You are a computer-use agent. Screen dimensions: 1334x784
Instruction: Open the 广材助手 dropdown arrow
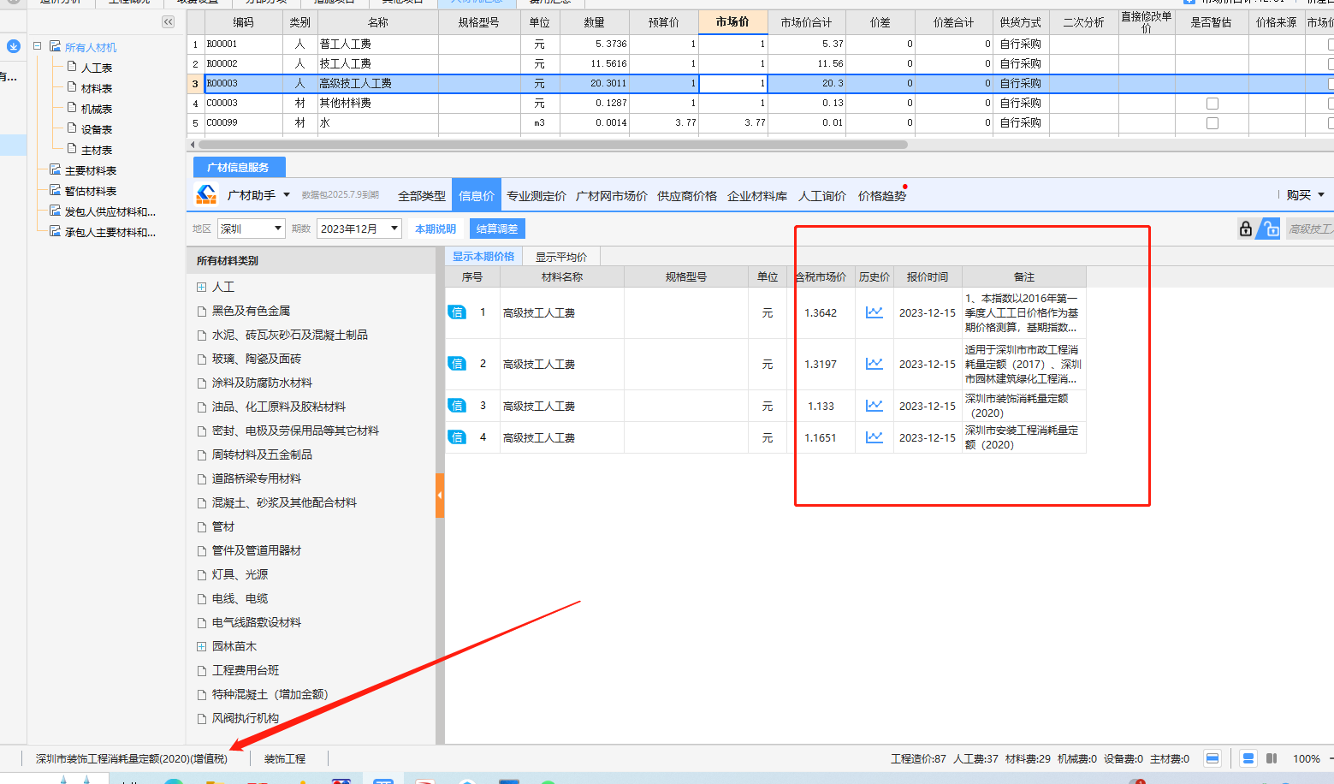287,195
